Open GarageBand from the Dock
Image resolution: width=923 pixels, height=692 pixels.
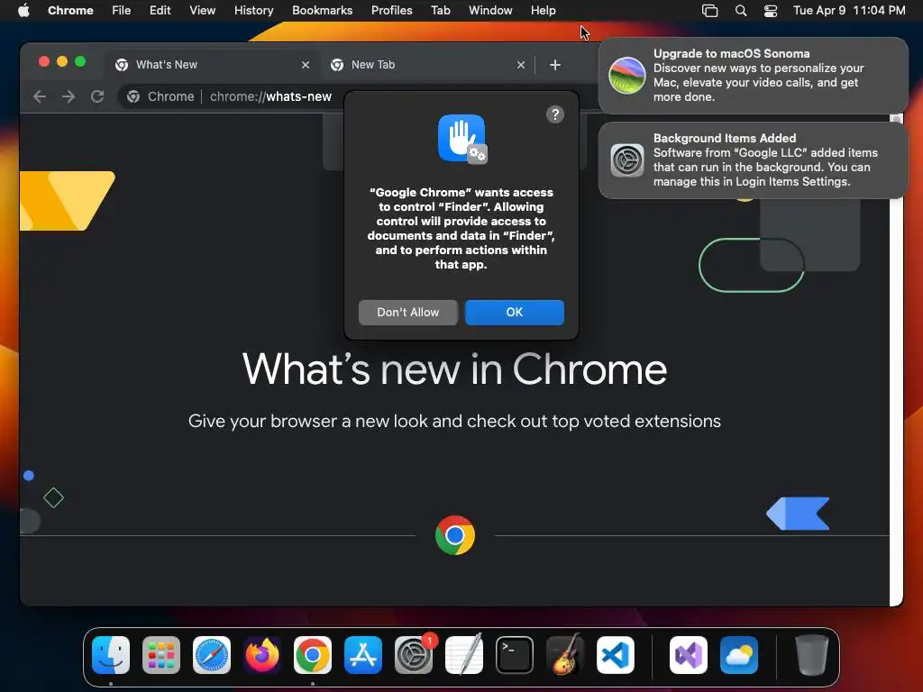(x=565, y=654)
